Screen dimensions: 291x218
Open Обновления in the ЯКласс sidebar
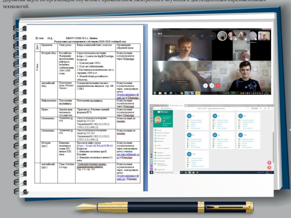point(160,161)
